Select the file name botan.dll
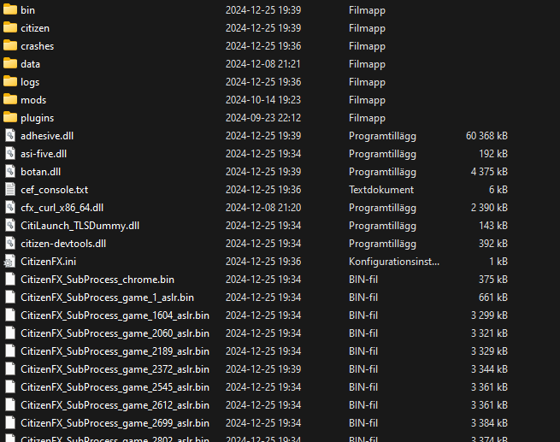Screen dimensions: 560x442 click(41, 171)
